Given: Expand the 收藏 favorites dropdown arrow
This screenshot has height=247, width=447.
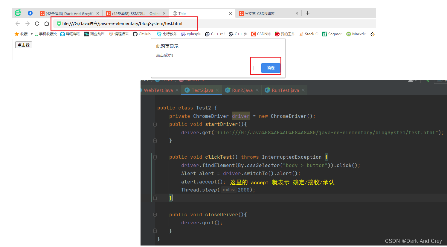Looking at the screenshot, I should [31, 34].
